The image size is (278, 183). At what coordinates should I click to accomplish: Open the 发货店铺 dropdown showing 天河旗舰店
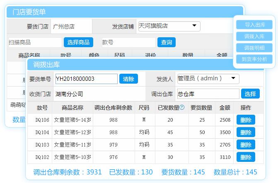(169, 26)
